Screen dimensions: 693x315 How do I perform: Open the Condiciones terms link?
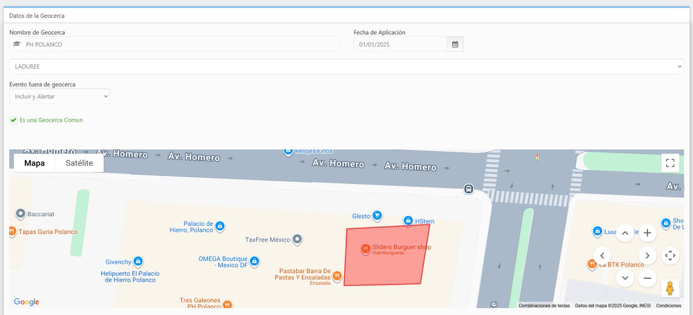click(669, 306)
